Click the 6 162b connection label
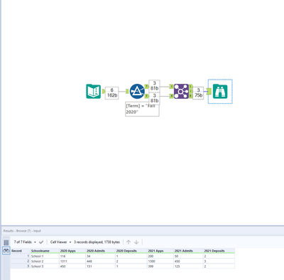The width and height of the screenshot is (284, 280). (112, 93)
